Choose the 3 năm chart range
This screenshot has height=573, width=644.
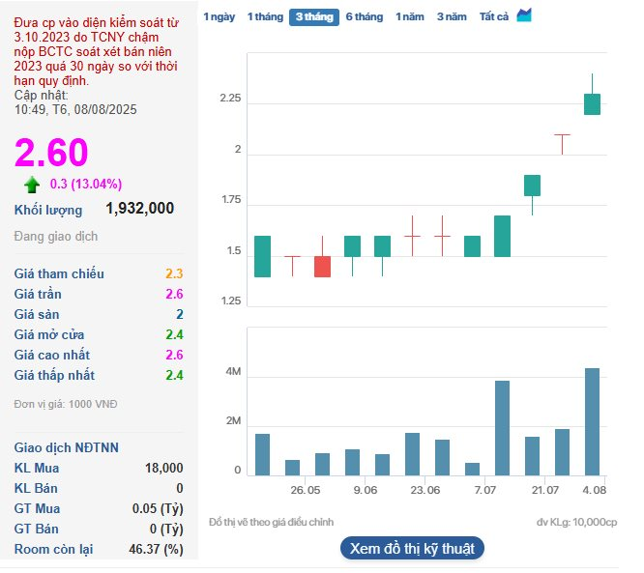(451, 17)
